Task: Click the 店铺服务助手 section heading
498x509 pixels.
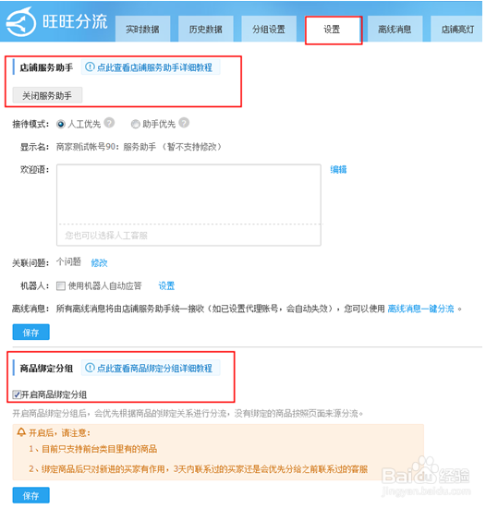Action: pyautogui.click(x=46, y=67)
